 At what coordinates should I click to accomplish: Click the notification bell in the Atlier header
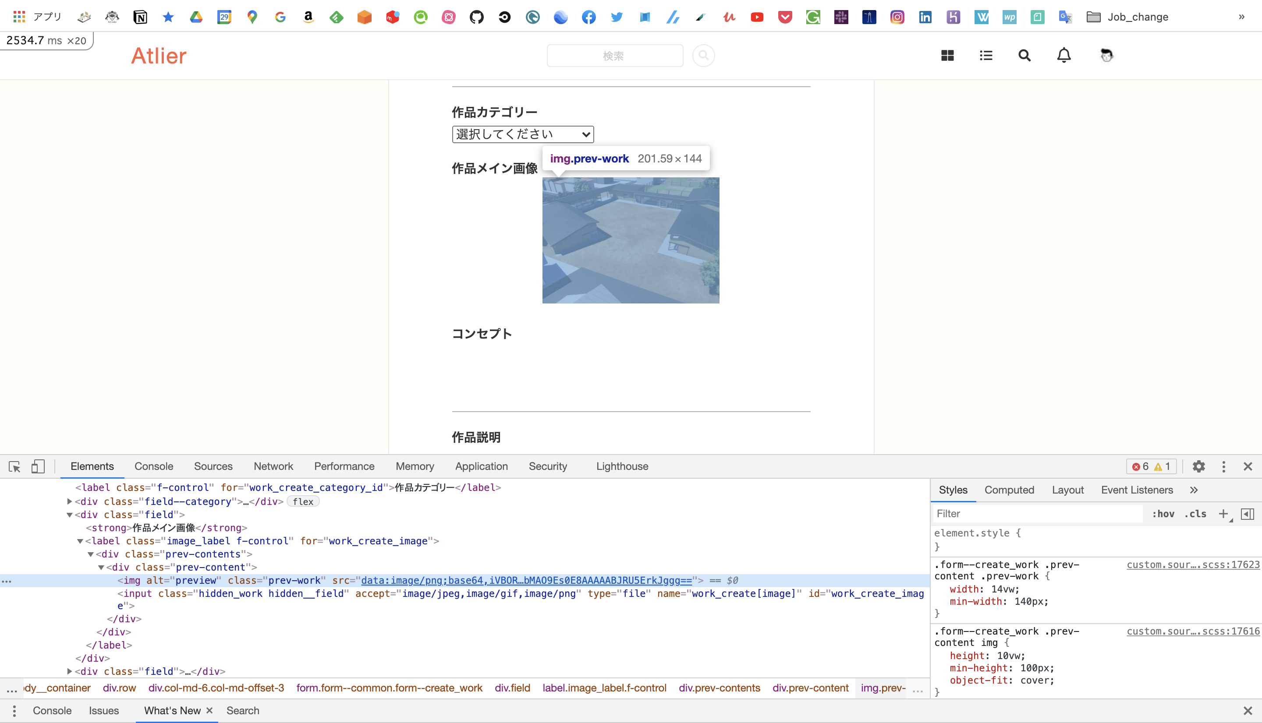(x=1064, y=55)
